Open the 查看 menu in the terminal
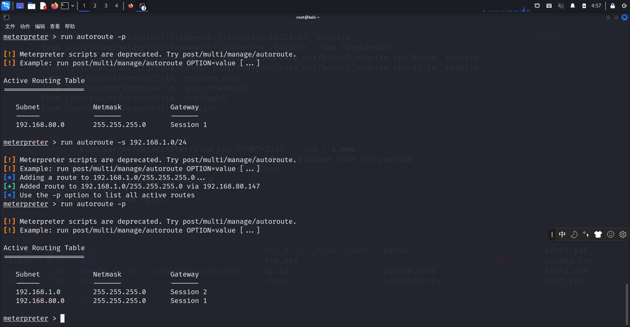 54,26
